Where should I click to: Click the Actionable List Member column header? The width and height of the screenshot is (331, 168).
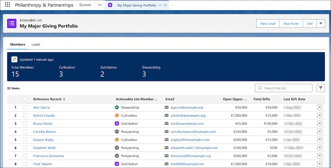pyautogui.click(x=137, y=99)
